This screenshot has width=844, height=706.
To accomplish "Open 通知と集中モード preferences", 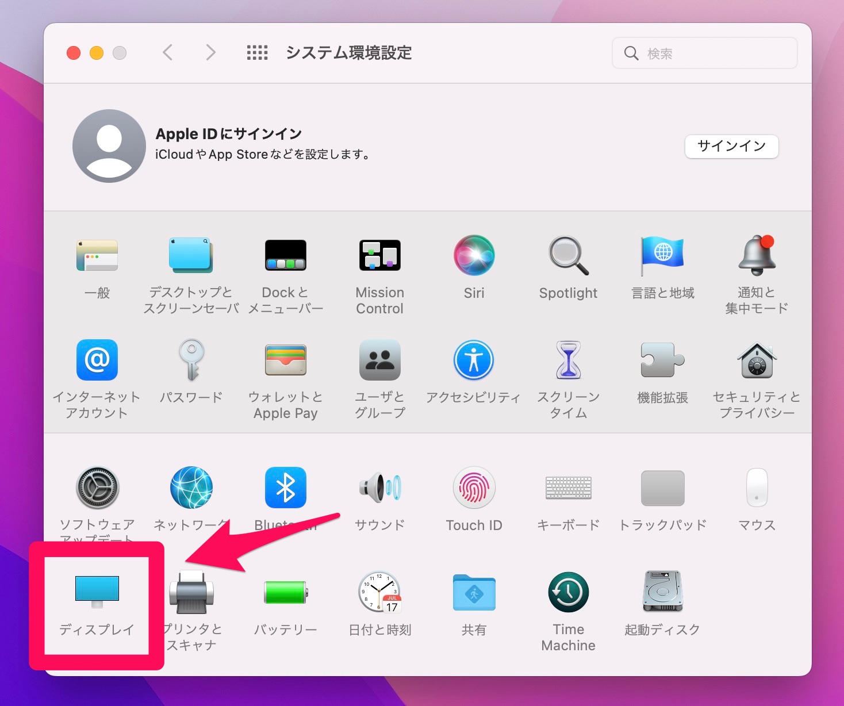I will pyautogui.click(x=757, y=255).
